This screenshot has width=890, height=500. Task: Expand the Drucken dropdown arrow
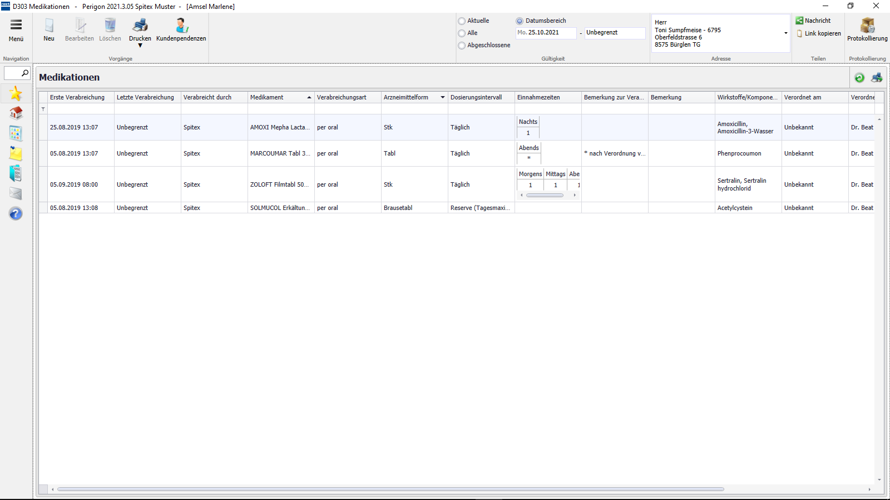tap(140, 46)
